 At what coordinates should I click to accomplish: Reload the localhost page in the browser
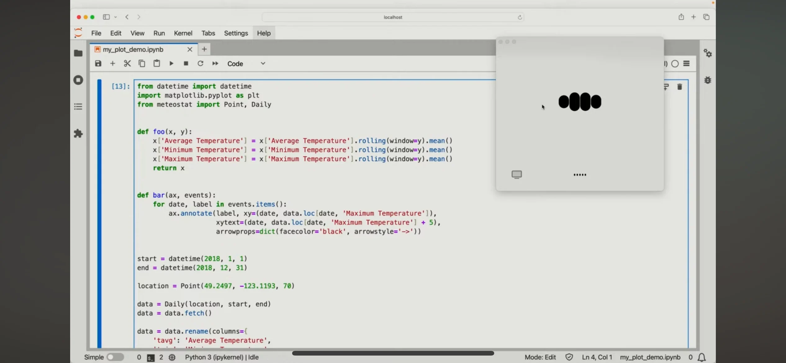[x=520, y=17]
